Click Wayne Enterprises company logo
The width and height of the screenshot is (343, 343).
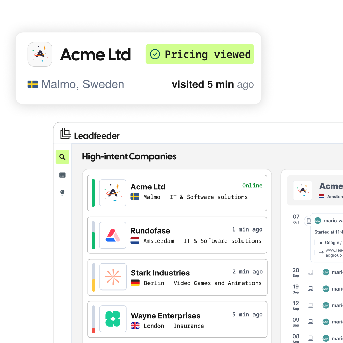pos(113,319)
